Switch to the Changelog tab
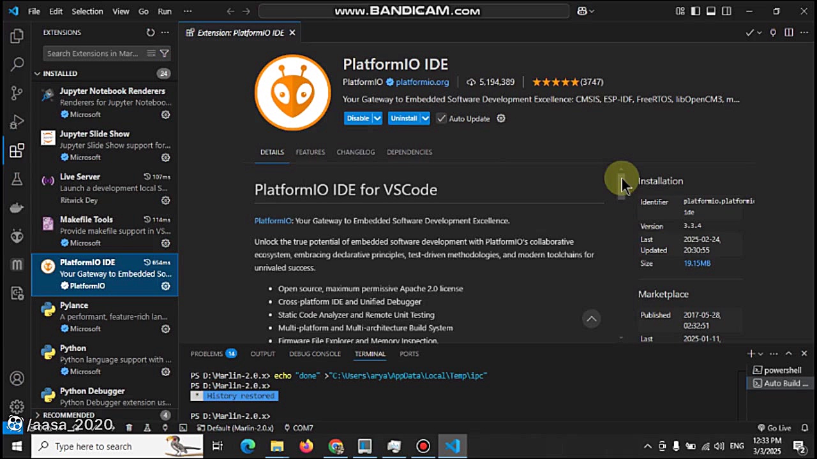The width and height of the screenshot is (817, 459). tap(356, 152)
